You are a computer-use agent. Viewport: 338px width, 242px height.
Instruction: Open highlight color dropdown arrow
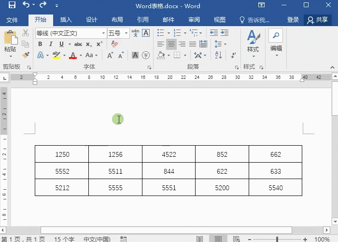pos(64,55)
